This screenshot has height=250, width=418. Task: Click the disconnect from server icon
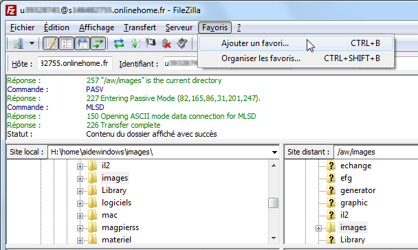point(166,43)
